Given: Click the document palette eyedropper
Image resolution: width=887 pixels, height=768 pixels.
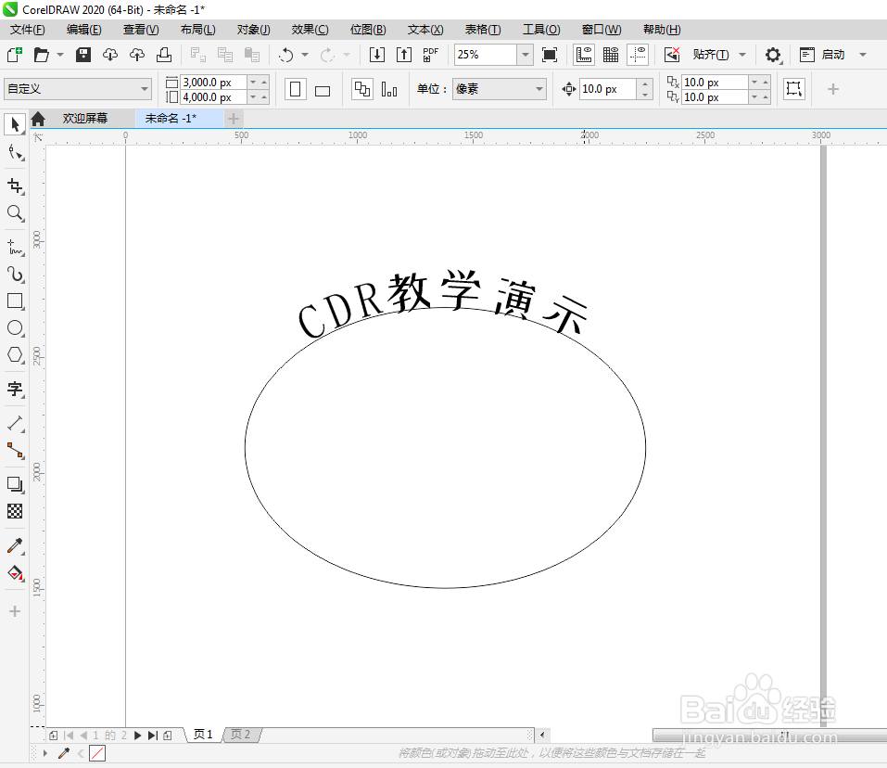Looking at the screenshot, I should point(63,753).
